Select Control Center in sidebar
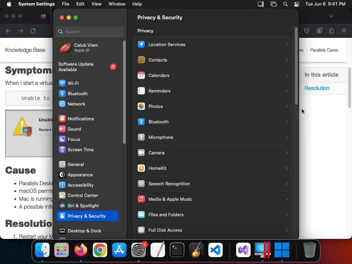The width and height of the screenshot is (352, 264). coord(87,196)
